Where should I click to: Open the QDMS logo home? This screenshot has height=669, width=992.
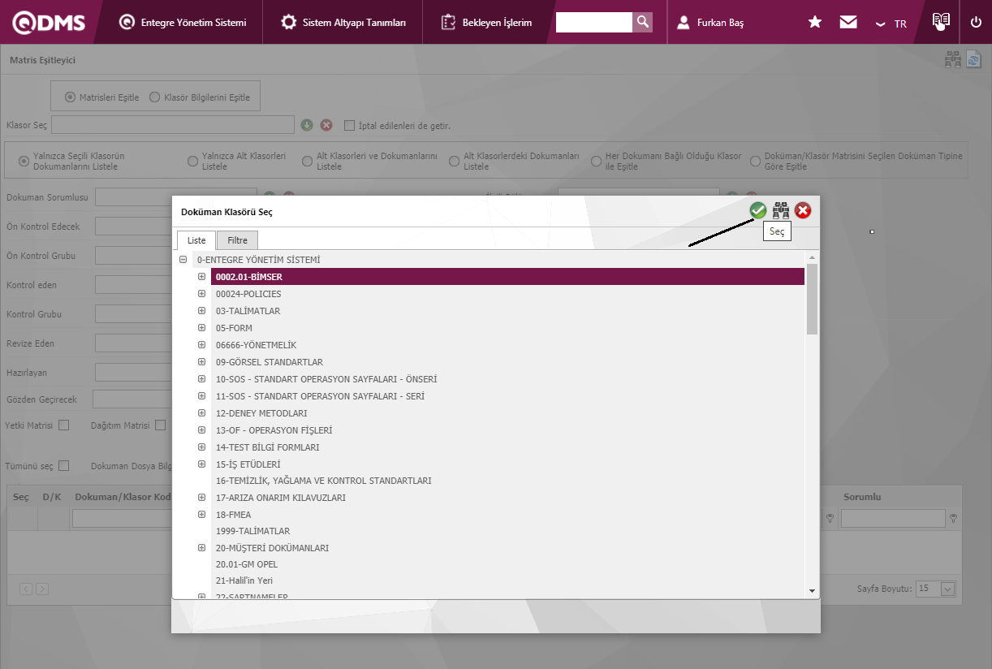pyautogui.click(x=49, y=23)
